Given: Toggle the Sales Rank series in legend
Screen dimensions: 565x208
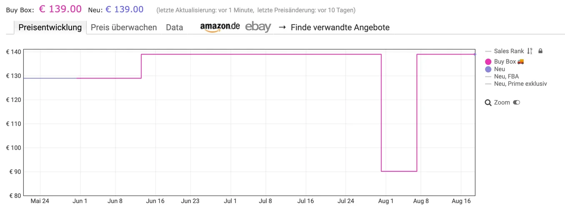Looking at the screenshot, I should (508, 51).
